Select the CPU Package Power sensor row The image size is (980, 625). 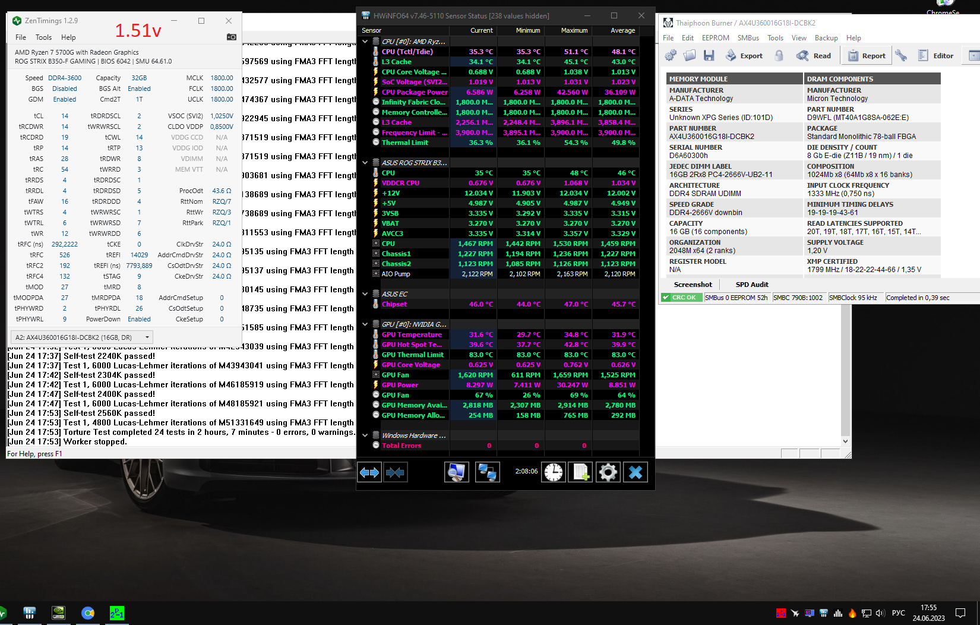505,92
